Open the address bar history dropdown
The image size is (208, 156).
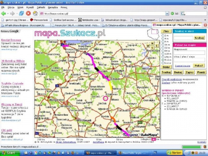point(167,14)
